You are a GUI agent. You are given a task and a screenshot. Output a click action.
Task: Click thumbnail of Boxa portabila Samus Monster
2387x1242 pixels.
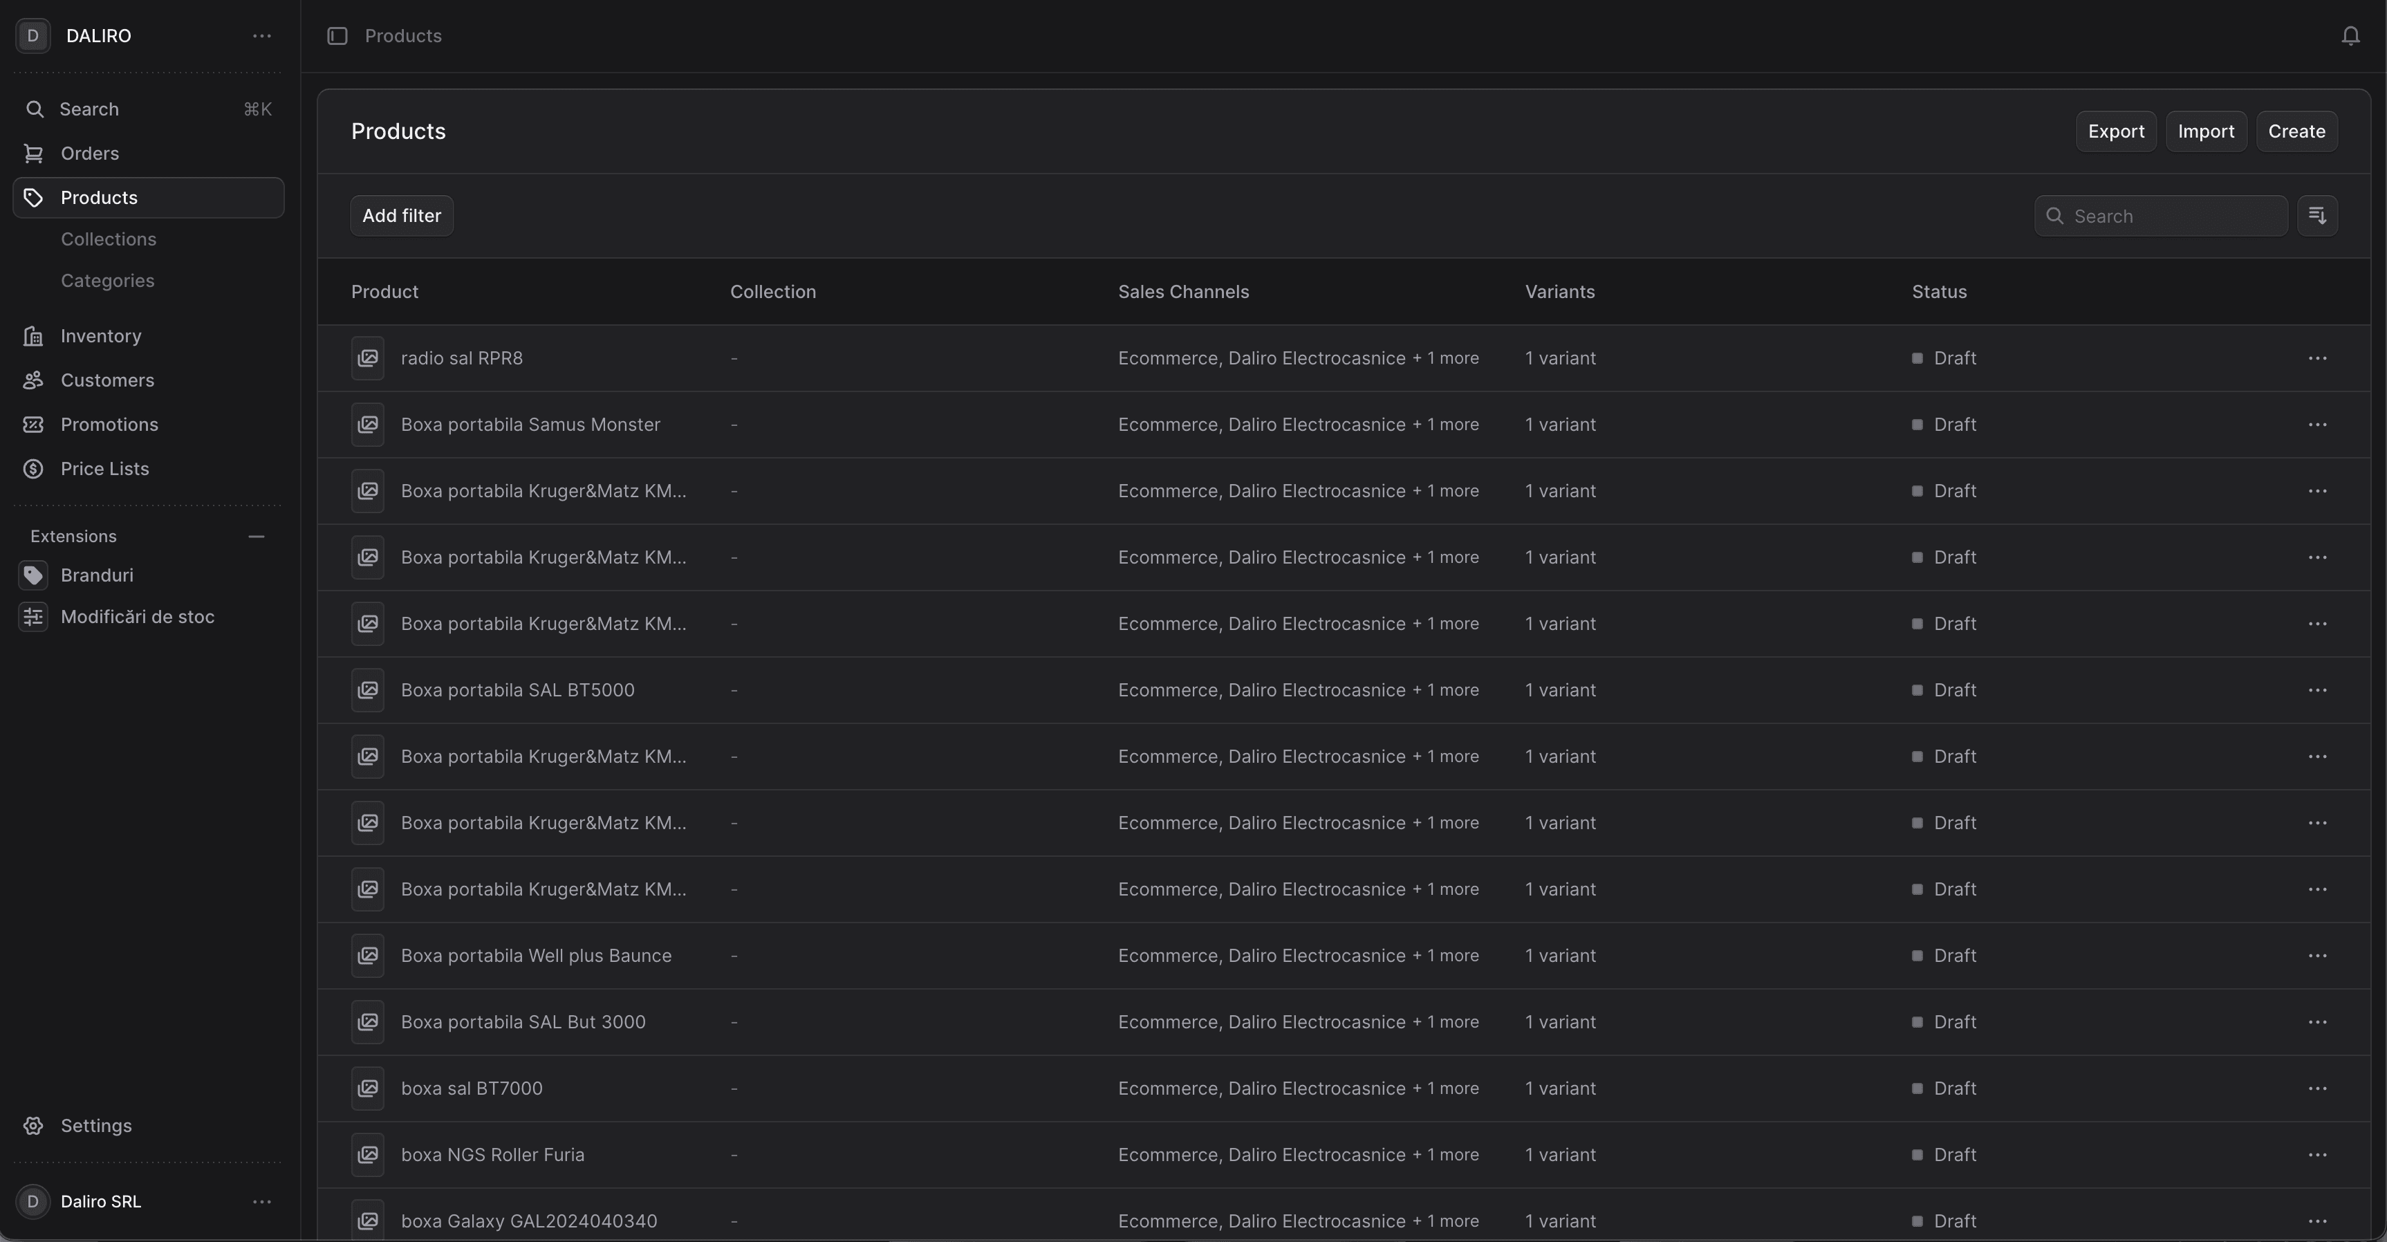coord(368,425)
